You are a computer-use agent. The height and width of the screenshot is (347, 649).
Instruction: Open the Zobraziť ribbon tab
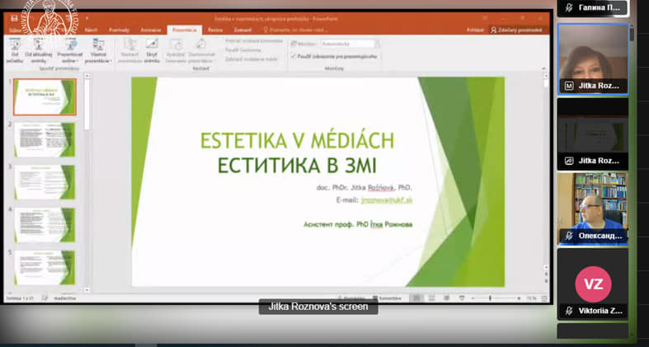[x=242, y=30]
